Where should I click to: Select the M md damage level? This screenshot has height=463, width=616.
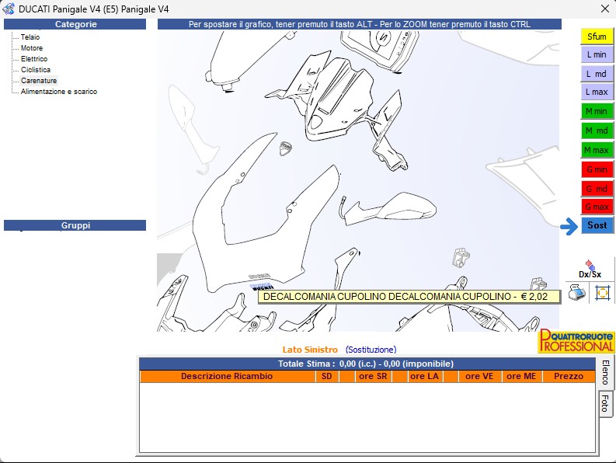[597, 131]
